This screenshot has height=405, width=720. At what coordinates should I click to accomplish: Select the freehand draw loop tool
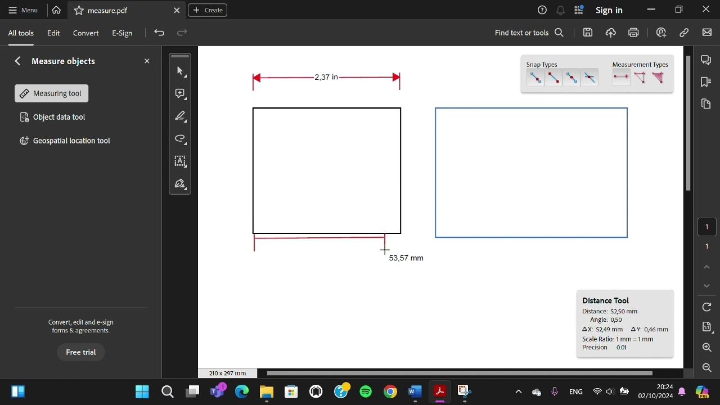pyautogui.click(x=180, y=139)
